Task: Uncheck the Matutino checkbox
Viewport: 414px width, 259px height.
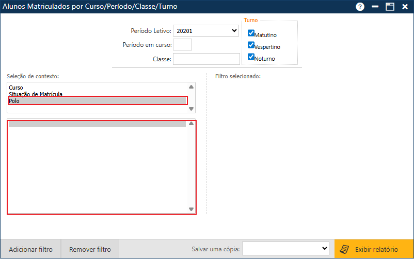Action: pyautogui.click(x=251, y=33)
